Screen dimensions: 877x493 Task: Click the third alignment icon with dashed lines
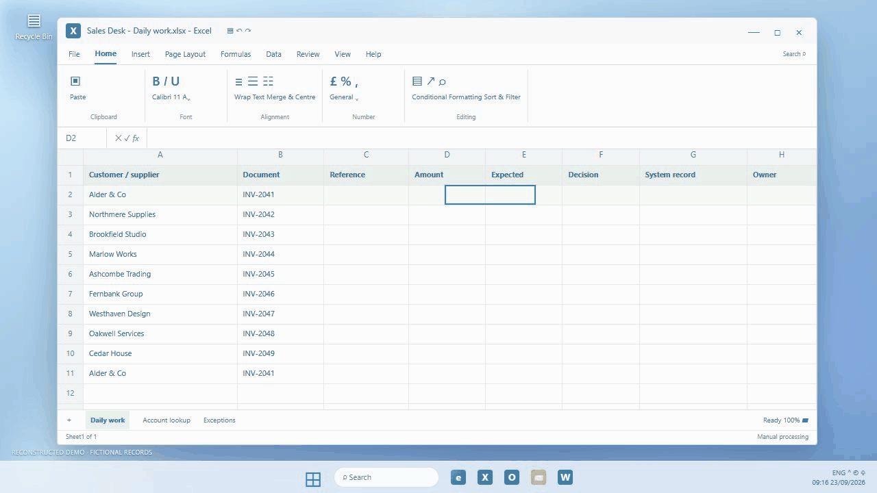pos(268,81)
